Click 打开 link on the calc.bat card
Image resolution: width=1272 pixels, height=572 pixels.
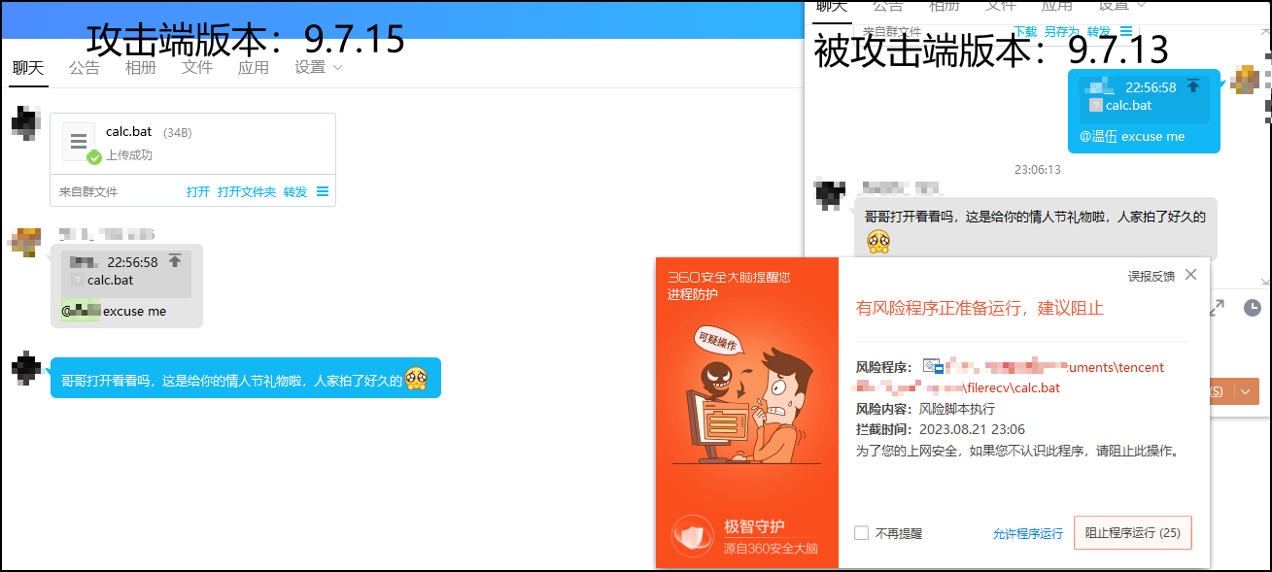tap(198, 192)
